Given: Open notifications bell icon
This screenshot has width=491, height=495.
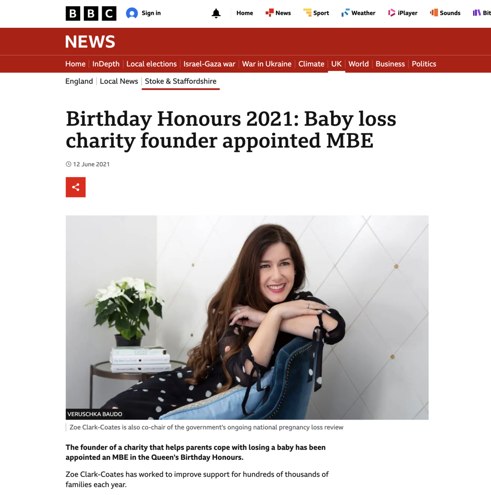Looking at the screenshot, I should pos(216,13).
